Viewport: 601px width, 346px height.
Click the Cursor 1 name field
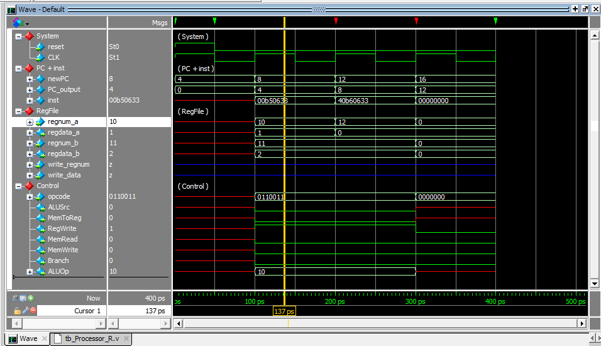[x=71, y=311]
